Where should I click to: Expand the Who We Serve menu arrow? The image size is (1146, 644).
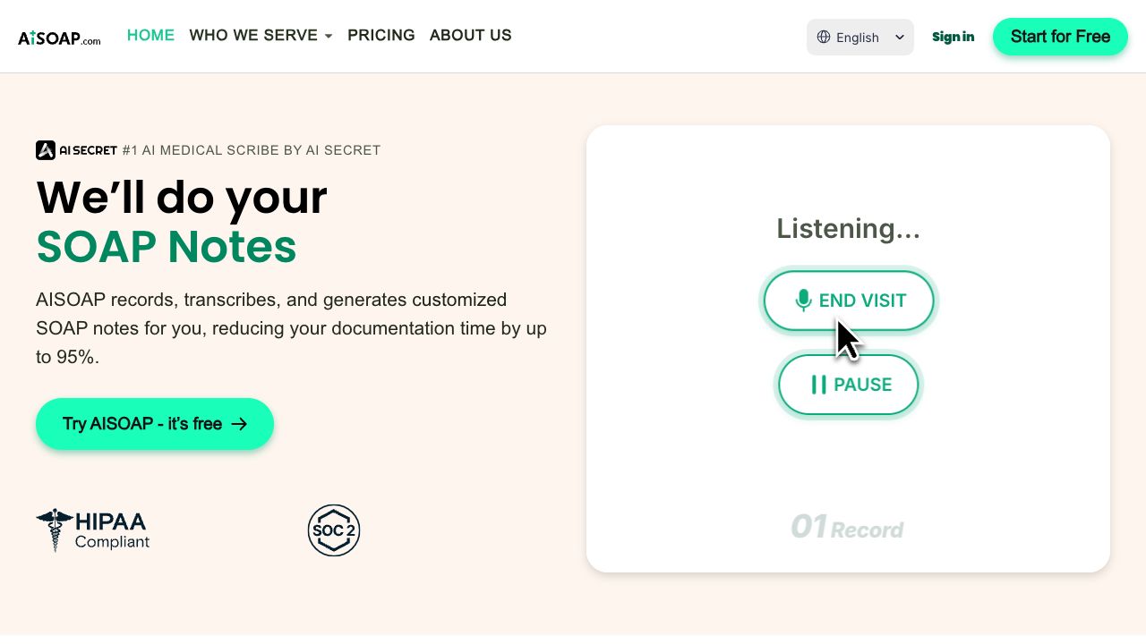(x=329, y=37)
